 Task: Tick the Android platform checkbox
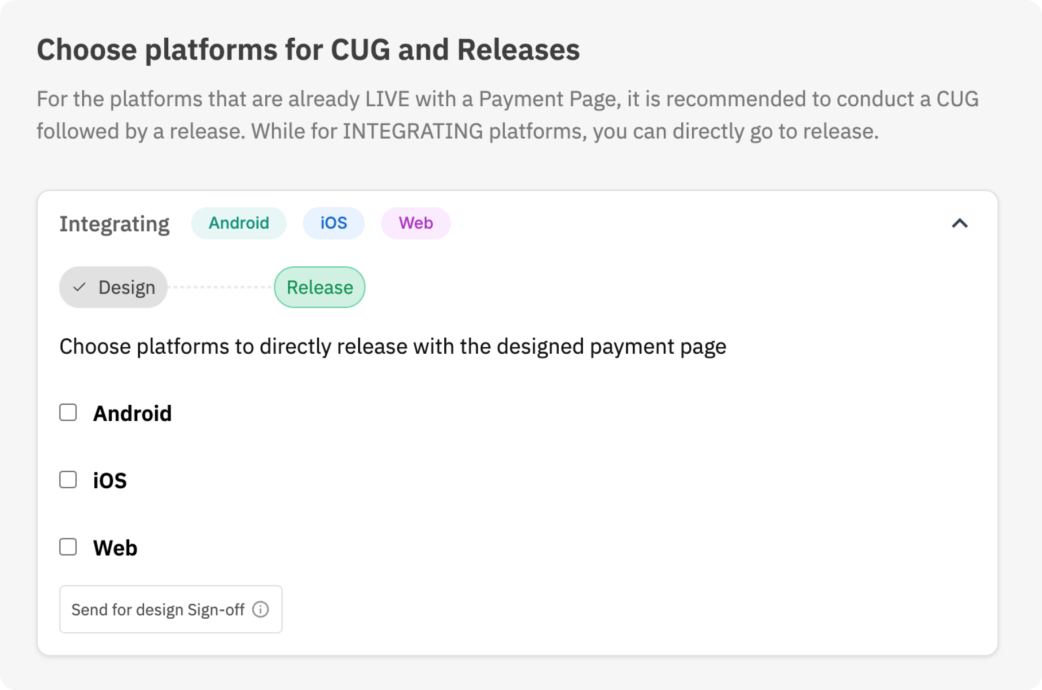tap(68, 412)
